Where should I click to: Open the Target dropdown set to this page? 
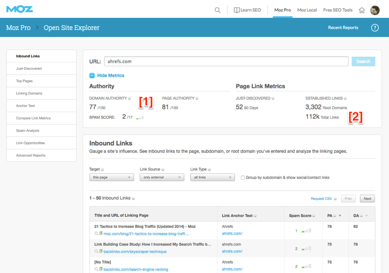(x=112, y=177)
